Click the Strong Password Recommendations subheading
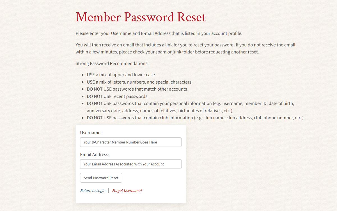This screenshot has width=337, height=211. (x=112, y=63)
